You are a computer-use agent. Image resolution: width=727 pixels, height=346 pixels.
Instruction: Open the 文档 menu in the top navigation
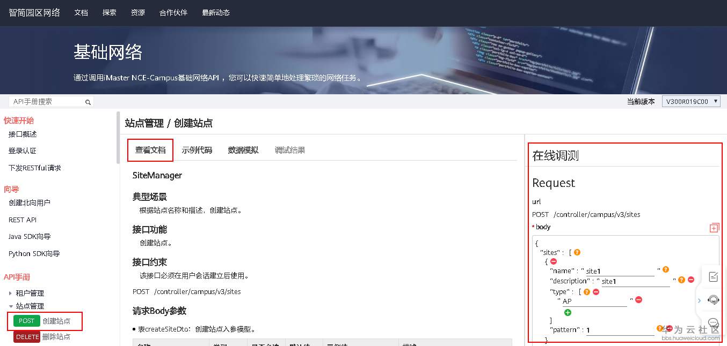tap(81, 12)
